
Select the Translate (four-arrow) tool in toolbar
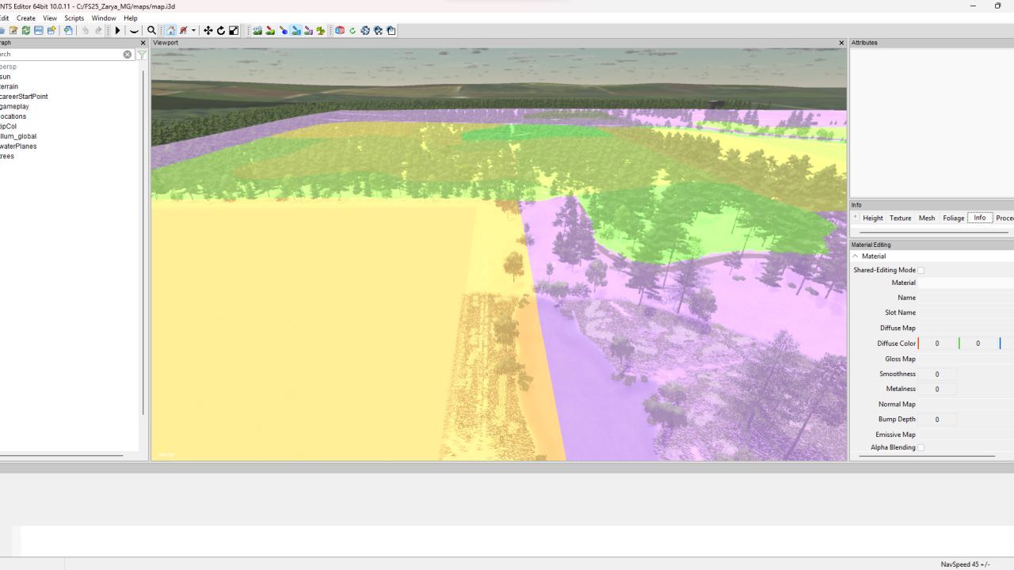pyautogui.click(x=208, y=30)
